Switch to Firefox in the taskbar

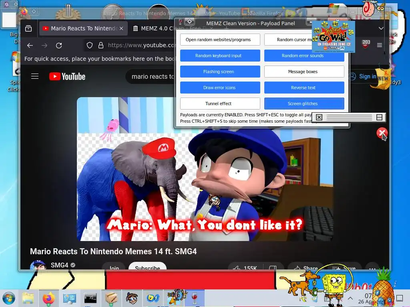(48, 298)
